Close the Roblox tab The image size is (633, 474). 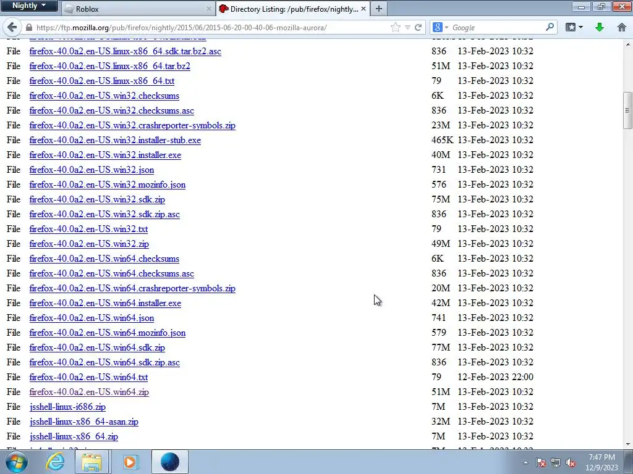[x=209, y=9]
